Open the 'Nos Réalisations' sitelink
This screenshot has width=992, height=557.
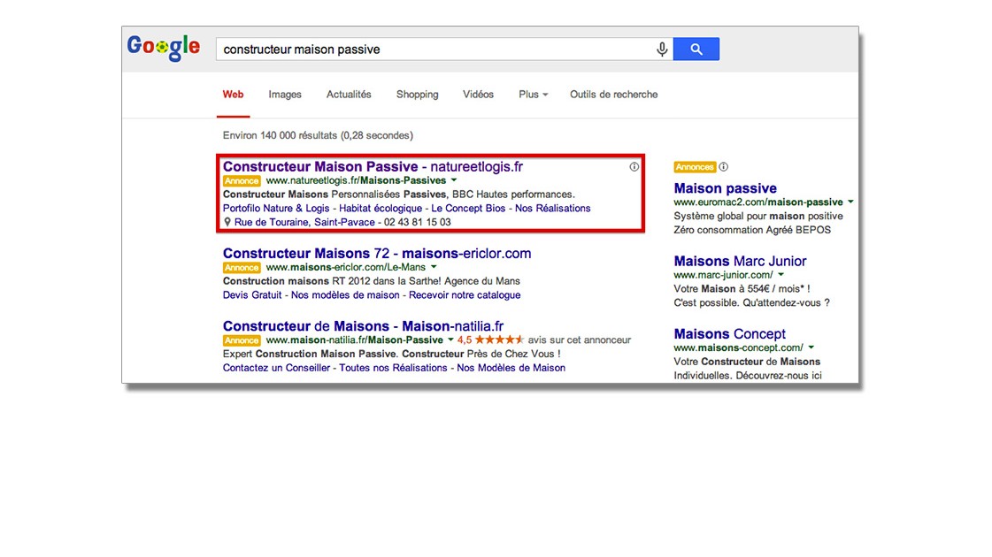coord(552,208)
